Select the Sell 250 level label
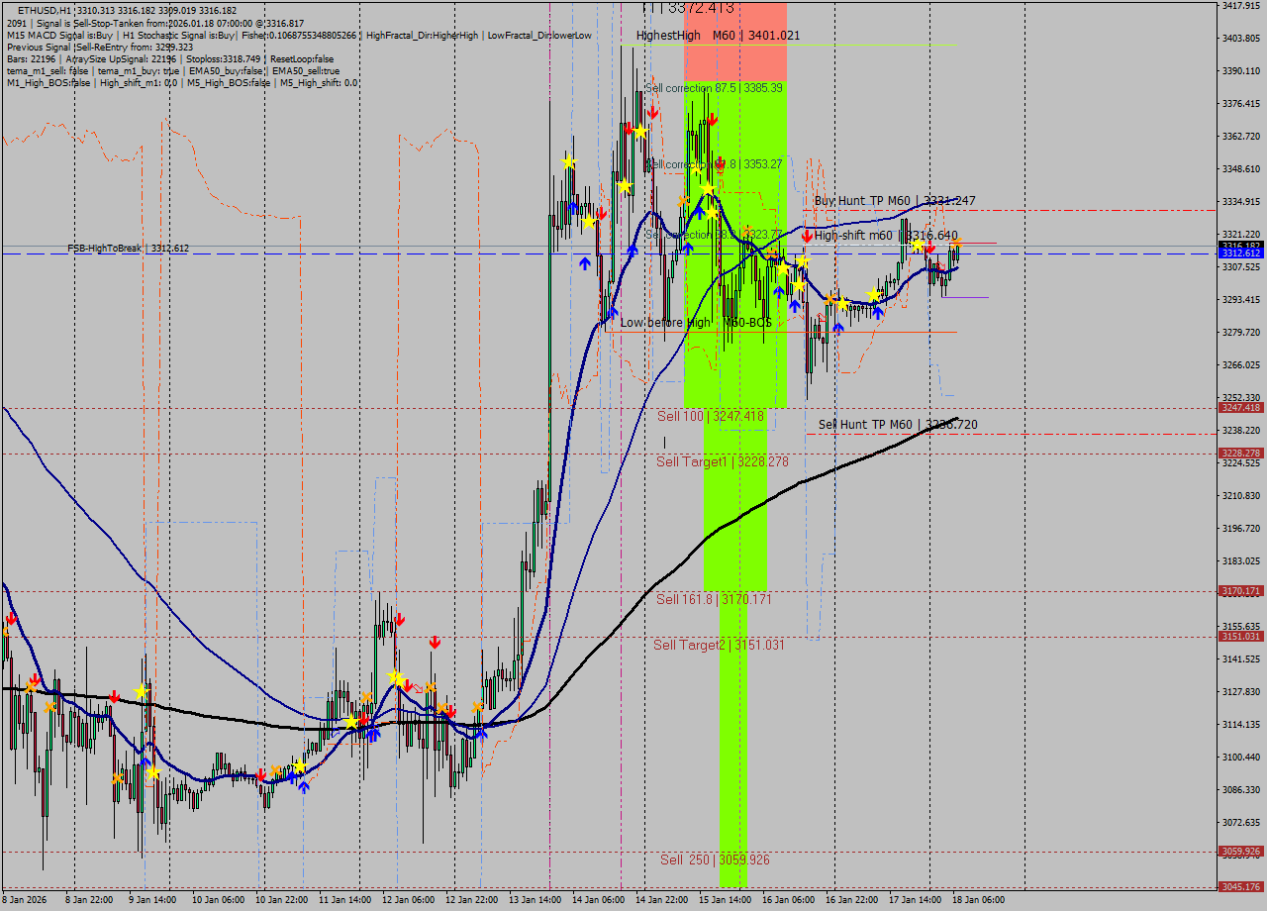1267x911 pixels. (715, 860)
